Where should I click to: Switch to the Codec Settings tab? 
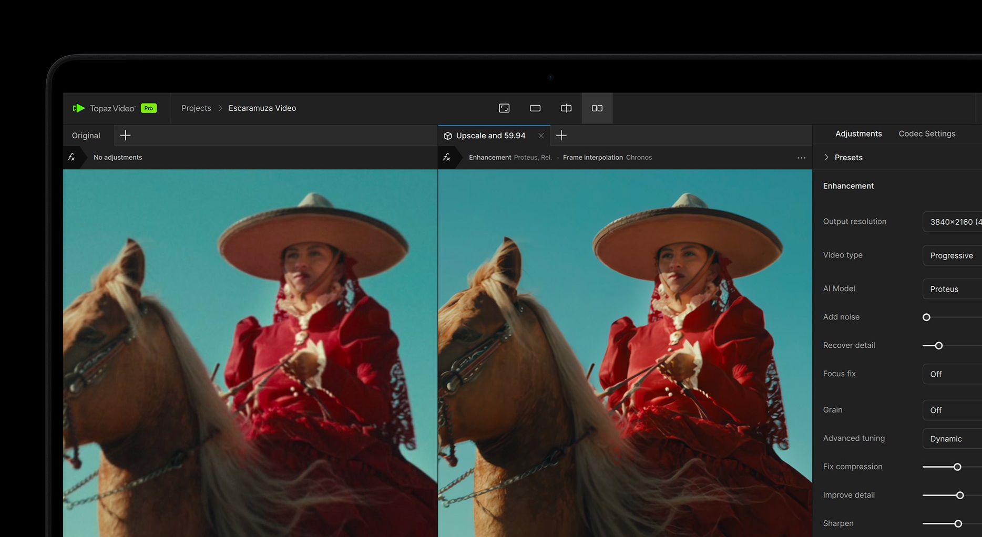click(927, 134)
